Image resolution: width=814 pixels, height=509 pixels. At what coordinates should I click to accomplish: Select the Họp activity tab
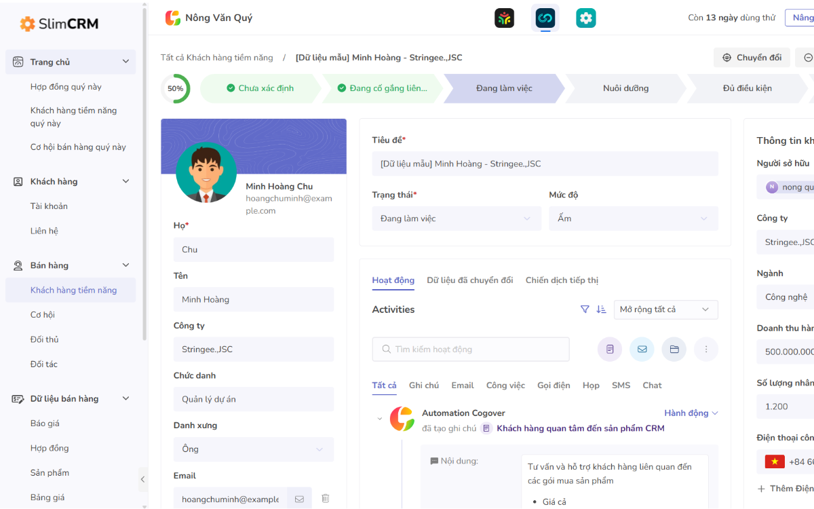pyautogui.click(x=591, y=385)
